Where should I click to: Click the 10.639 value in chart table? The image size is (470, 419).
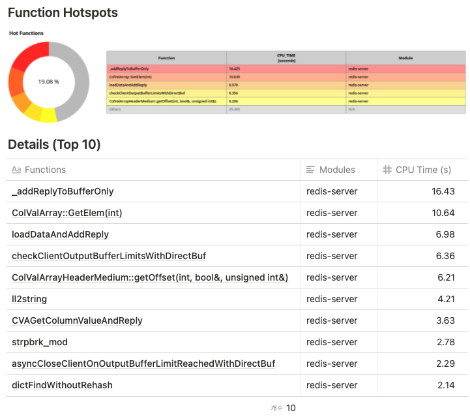coord(235,77)
